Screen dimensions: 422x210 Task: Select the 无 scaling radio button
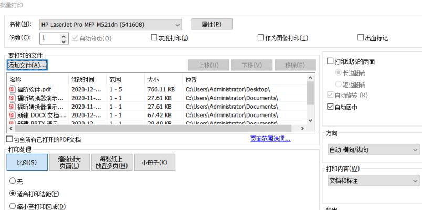(x=13, y=181)
